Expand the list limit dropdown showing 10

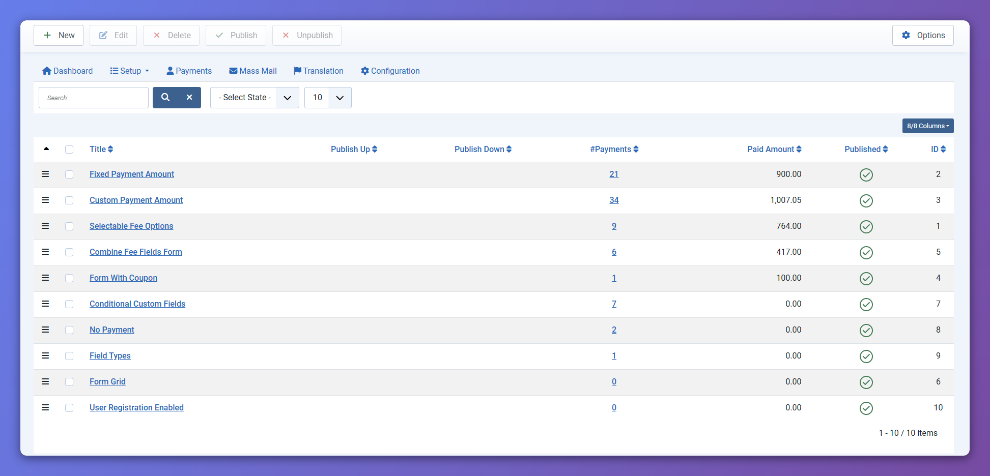[327, 98]
